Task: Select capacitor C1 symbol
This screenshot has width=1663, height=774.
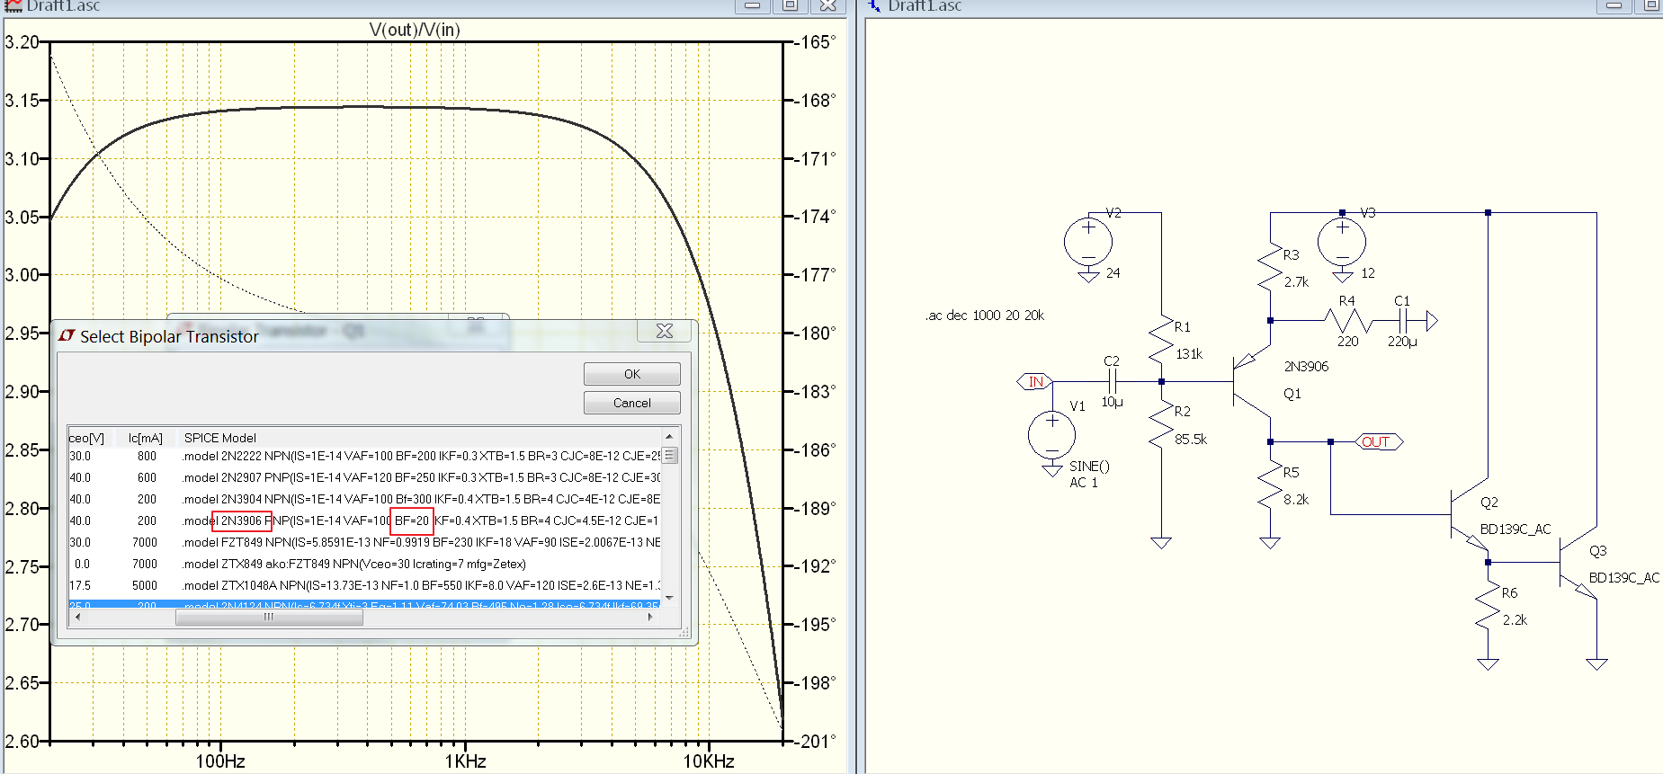Action: point(1402,320)
